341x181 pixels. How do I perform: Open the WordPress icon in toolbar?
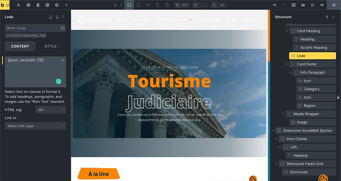point(312,5)
